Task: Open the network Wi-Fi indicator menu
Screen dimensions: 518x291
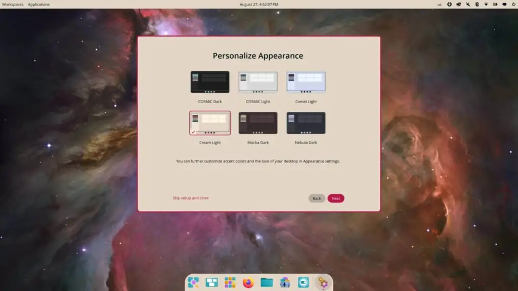Action: click(486, 5)
